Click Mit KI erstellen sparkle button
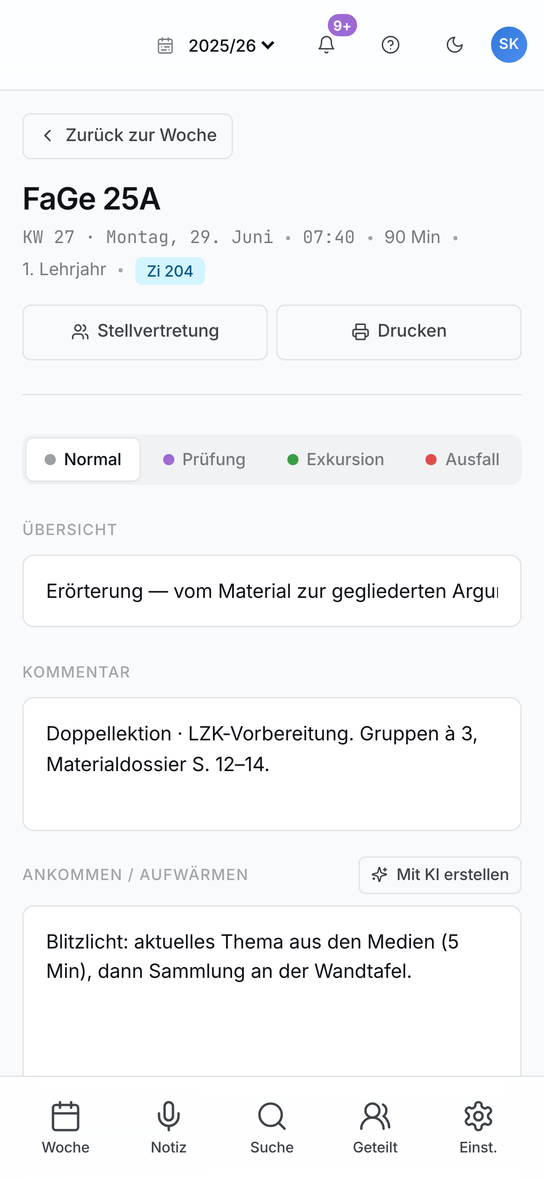Viewport: 544px width, 1179px height. (x=440, y=875)
